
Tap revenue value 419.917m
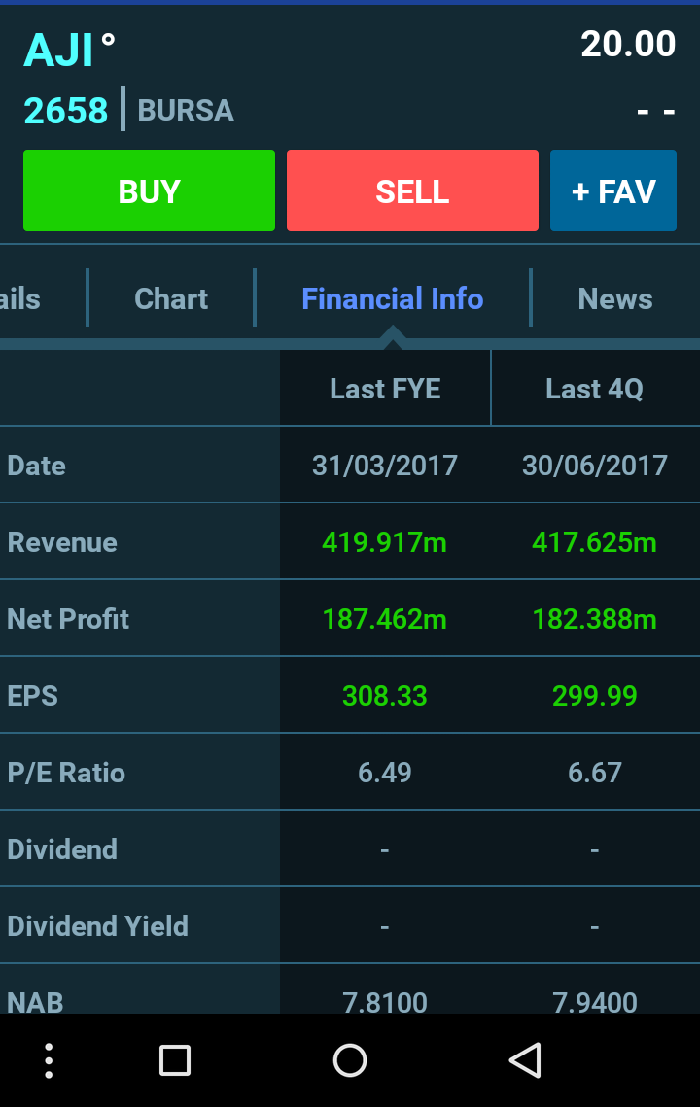(385, 542)
